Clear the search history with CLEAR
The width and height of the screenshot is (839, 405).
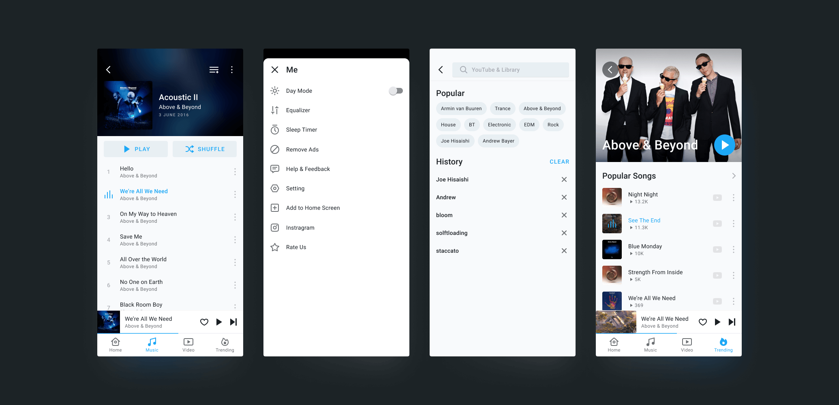coord(559,162)
